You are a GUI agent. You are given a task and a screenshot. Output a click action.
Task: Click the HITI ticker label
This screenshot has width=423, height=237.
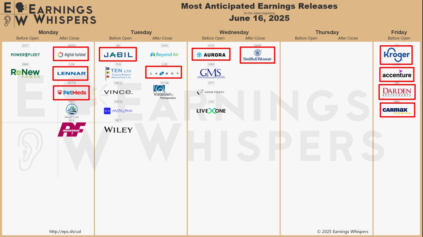click(x=72, y=102)
